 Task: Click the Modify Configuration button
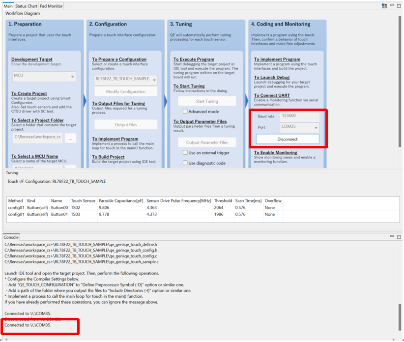click(126, 92)
